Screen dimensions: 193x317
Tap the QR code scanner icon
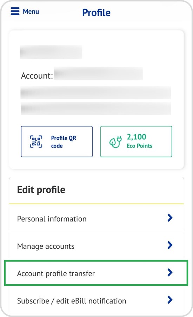click(36, 141)
